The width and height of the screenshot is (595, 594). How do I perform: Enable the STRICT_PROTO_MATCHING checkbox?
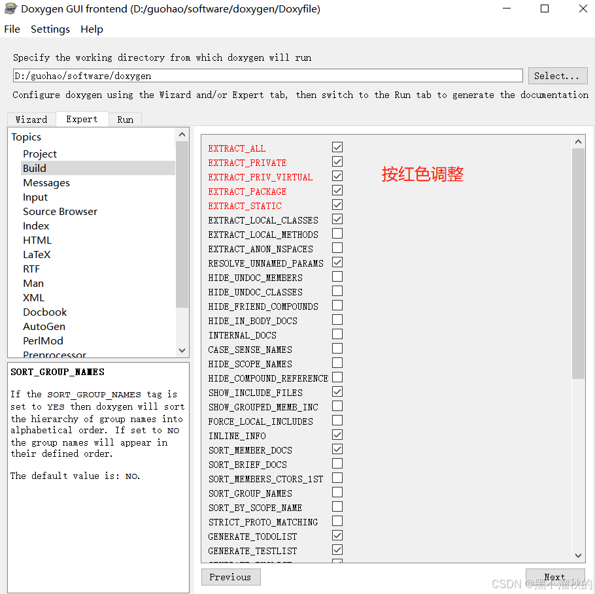click(x=337, y=521)
